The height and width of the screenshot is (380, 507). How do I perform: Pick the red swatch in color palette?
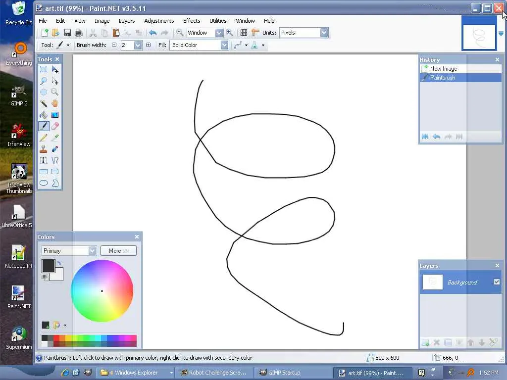(56, 338)
